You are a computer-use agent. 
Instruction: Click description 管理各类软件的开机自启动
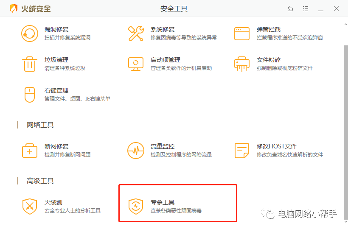pos(181,68)
